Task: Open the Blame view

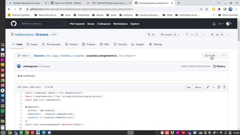Action: pyautogui.click(x=198, y=87)
